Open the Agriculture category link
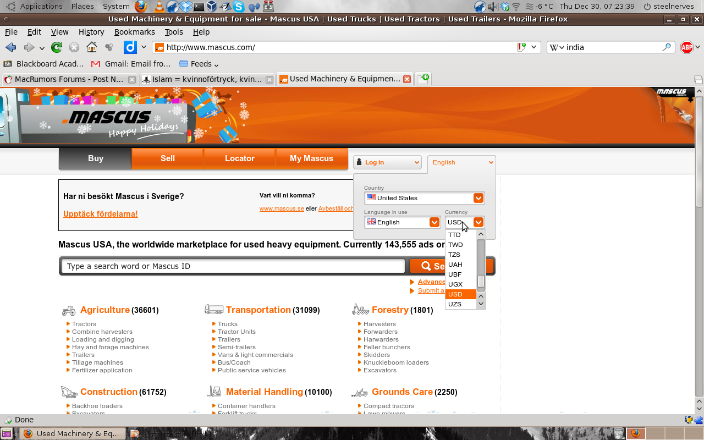Viewport: 704px width, 440px height. (105, 310)
